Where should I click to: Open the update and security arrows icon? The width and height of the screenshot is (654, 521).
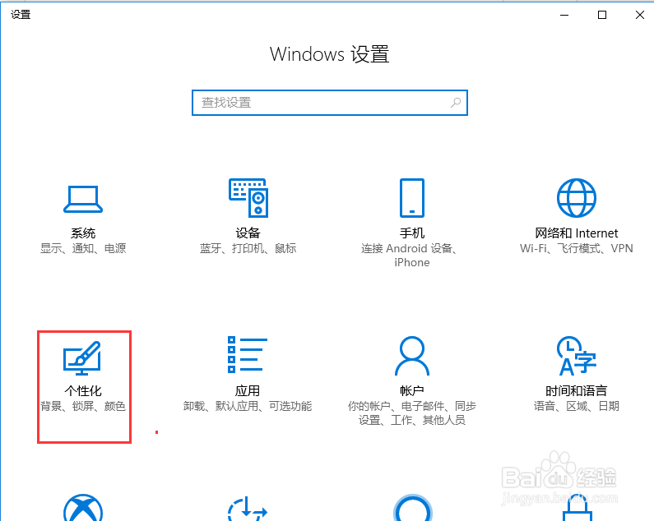[248, 509]
